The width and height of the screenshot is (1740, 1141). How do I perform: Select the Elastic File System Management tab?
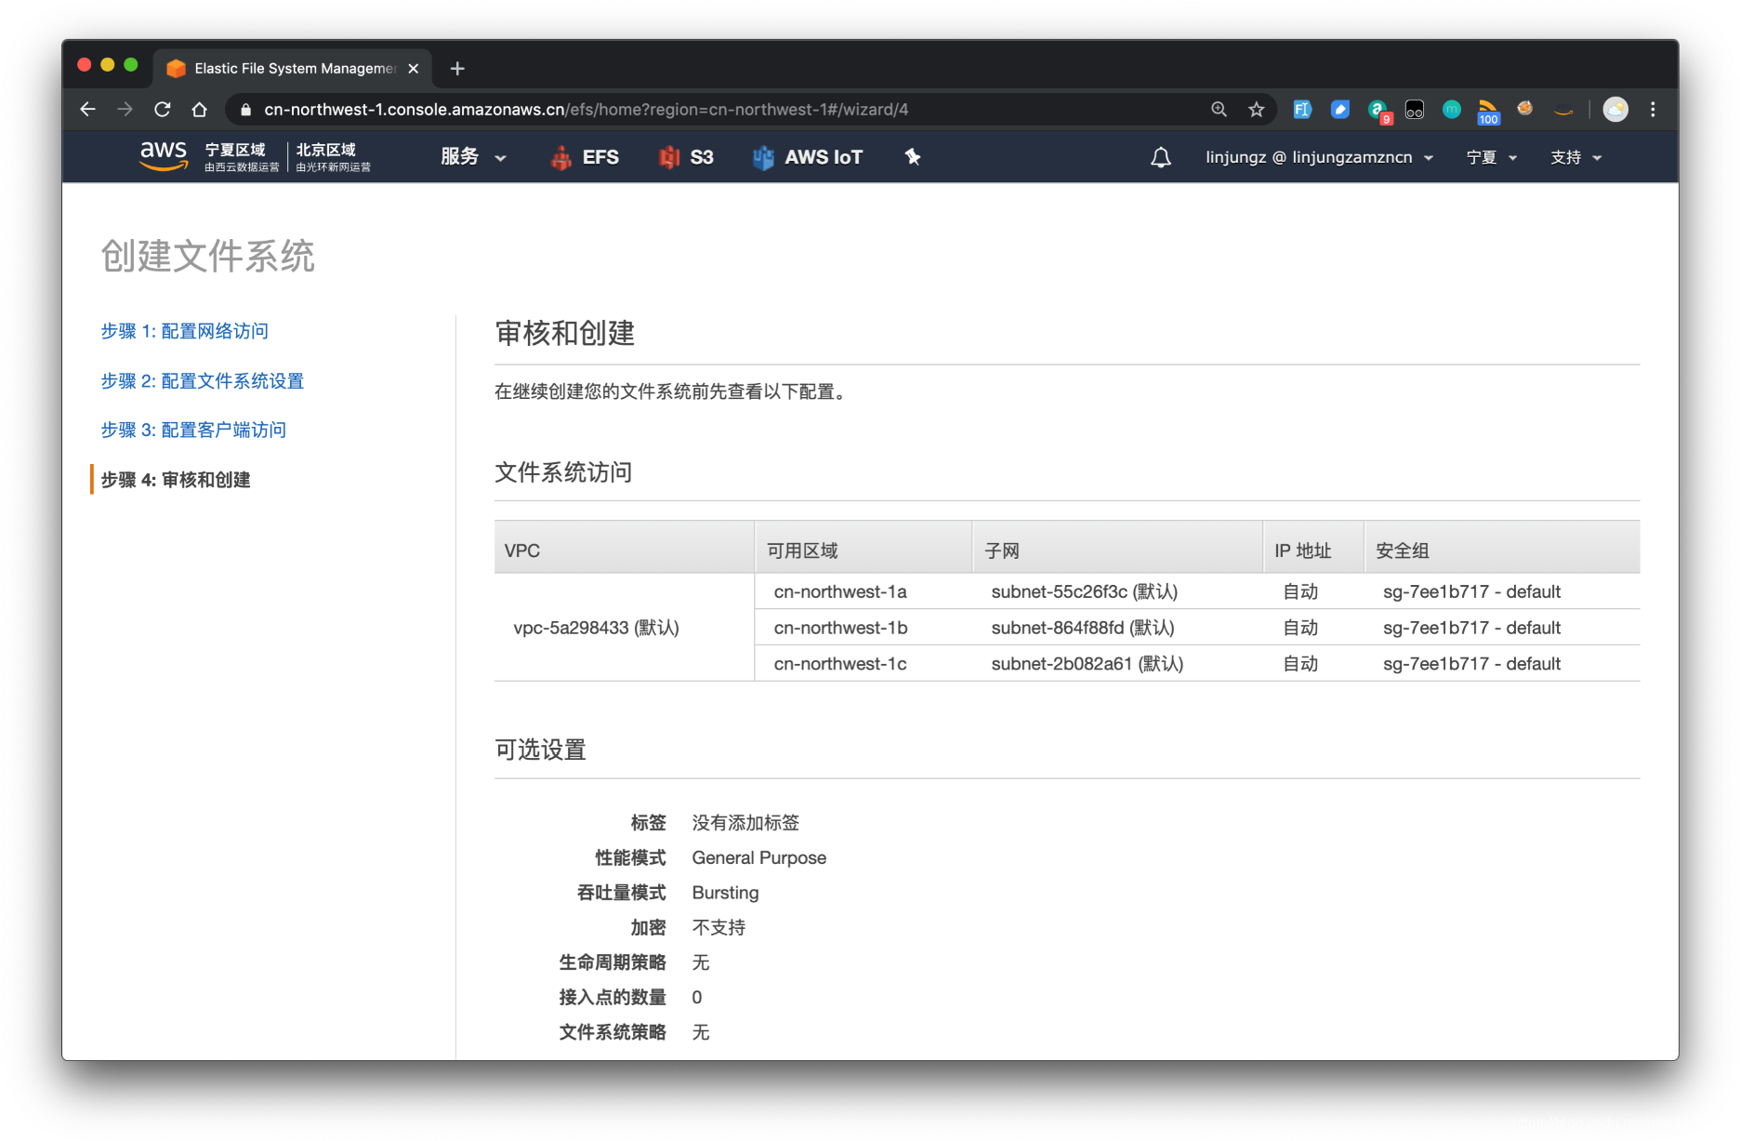pyautogui.click(x=290, y=68)
